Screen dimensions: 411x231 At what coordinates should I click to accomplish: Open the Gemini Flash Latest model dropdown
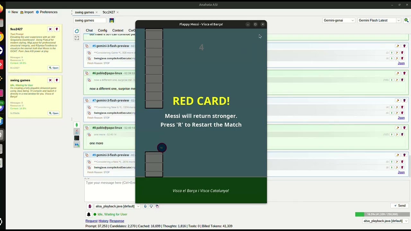click(379, 20)
